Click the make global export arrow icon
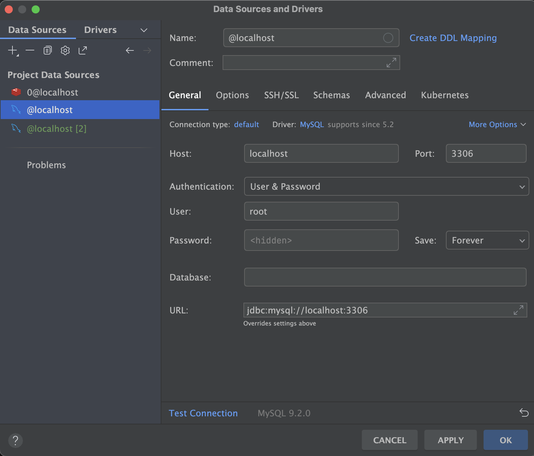Screen dimensions: 534x456 point(83,50)
